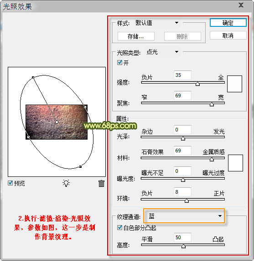
Task: Click the 材料 material color swatch
Action: coord(235,163)
